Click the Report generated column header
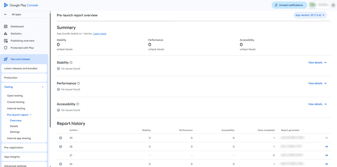This screenshot has width=337, height=167. [290, 130]
